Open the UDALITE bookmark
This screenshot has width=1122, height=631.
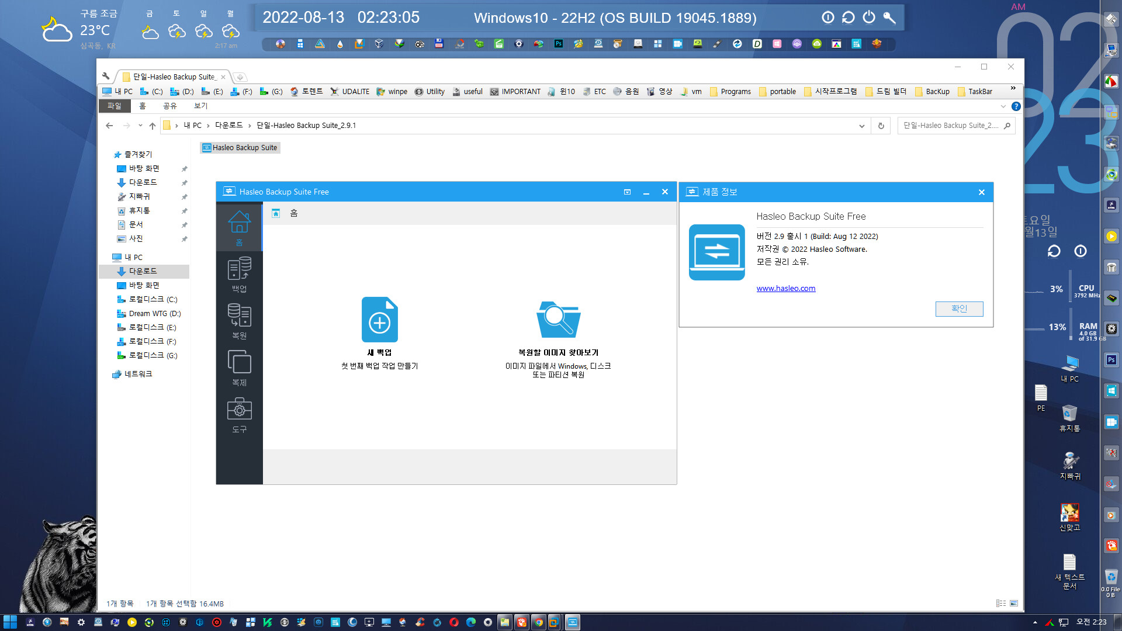pyautogui.click(x=349, y=92)
